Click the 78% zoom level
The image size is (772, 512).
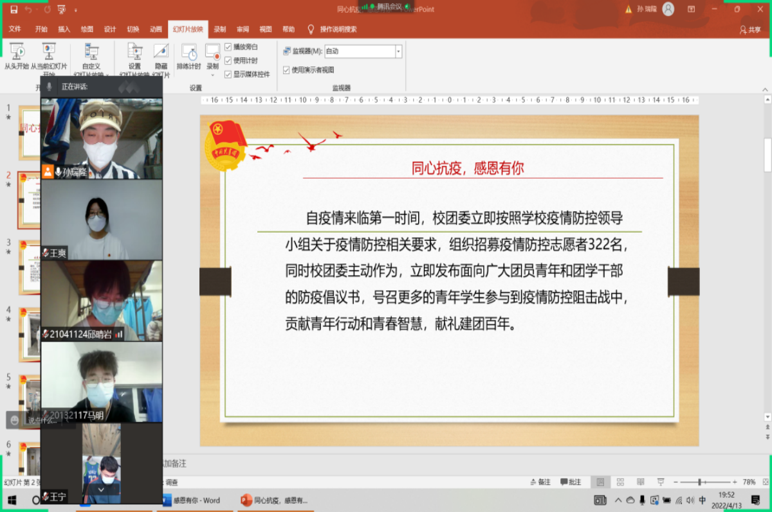click(x=749, y=482)
